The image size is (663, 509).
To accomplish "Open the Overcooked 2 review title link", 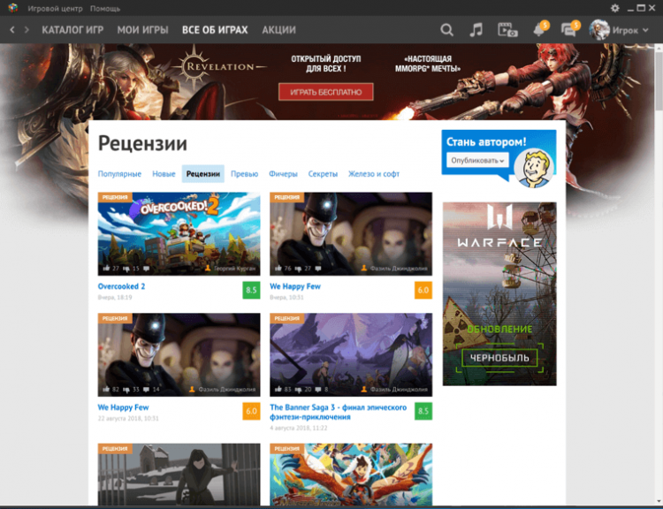I will tap(121, 286).
